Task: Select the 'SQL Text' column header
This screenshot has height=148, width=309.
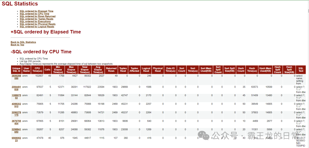Action: click(301, 70)
